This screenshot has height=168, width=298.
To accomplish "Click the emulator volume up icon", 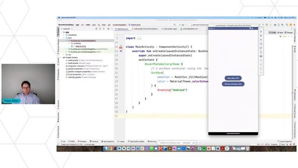I will point(261,35).
